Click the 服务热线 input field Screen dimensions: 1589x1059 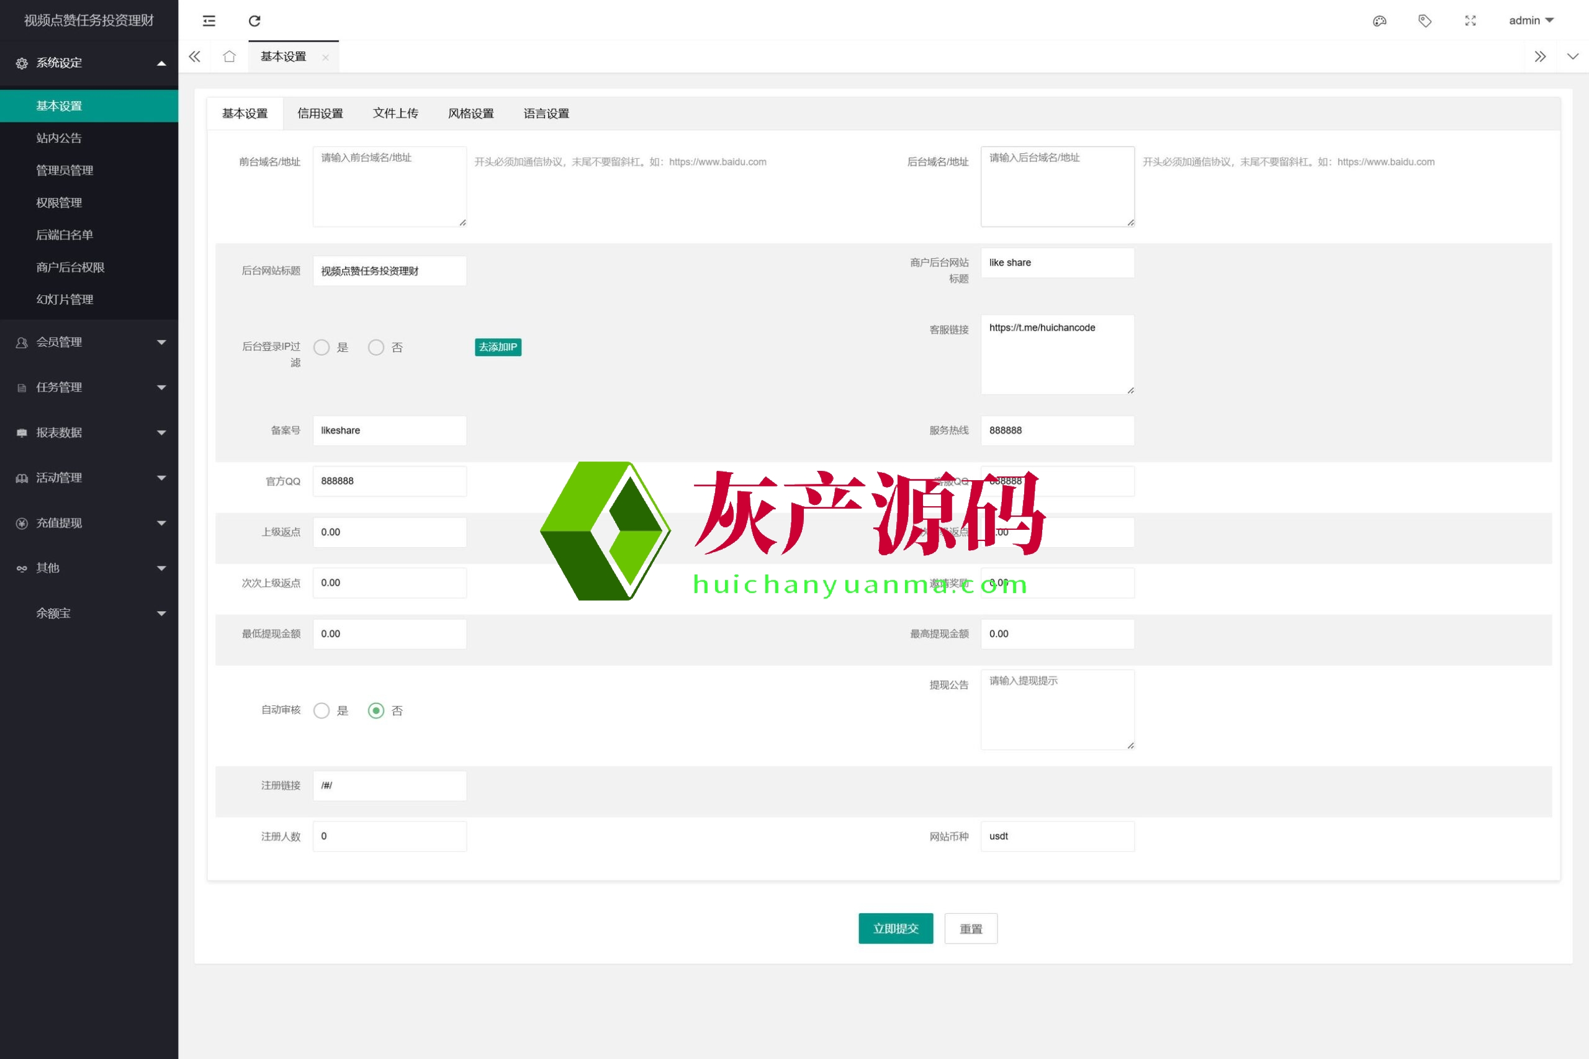tap(1056, 430)
